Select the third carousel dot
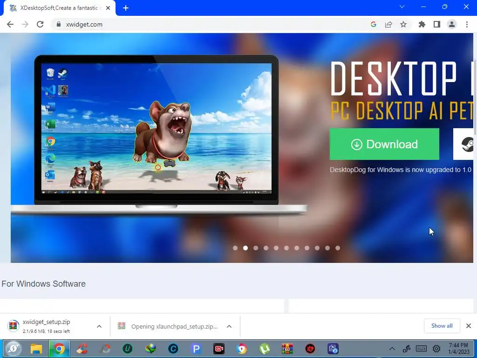The width and height of the screenshot is (477, 358). tap(256, 248)
